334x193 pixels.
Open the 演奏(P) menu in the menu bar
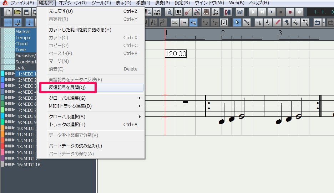[x=162, y=3]
